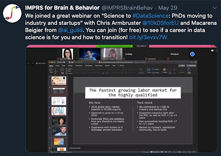Screen dimensions: 221x156
Task: Click the Zoom encryption shield icon
Action: pos(33,63)
